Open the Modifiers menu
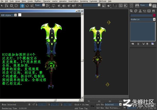Image resolution: width=157 pixels, height=110 pixels. coord(38,1)
